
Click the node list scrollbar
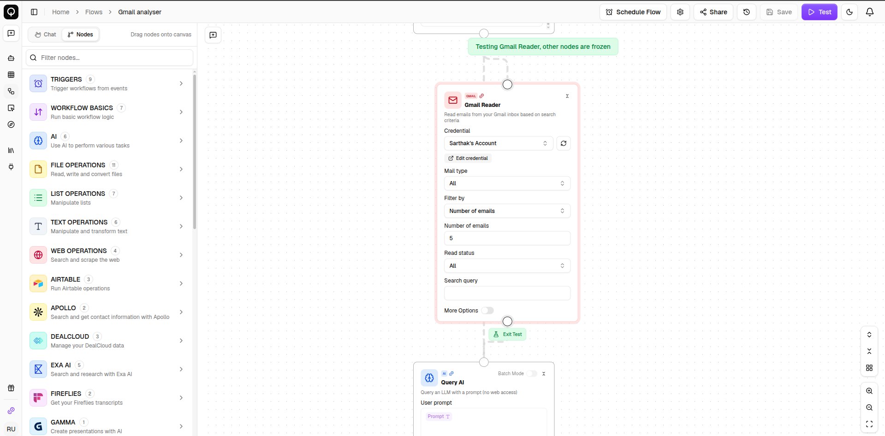195,152
